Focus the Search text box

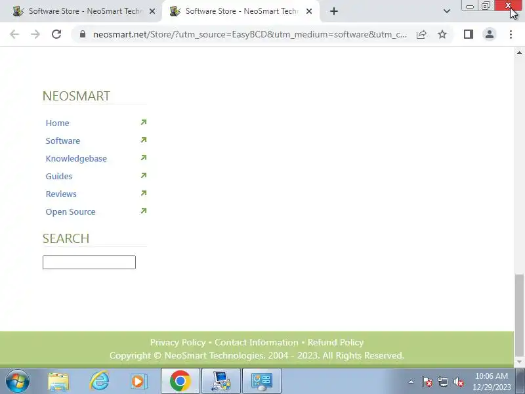(89, 262)
